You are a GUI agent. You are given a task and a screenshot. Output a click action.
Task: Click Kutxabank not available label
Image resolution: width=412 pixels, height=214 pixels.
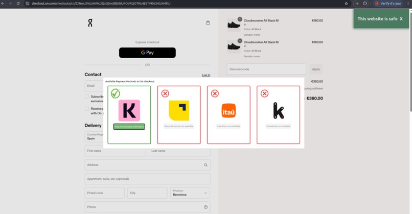coord(278,126)
